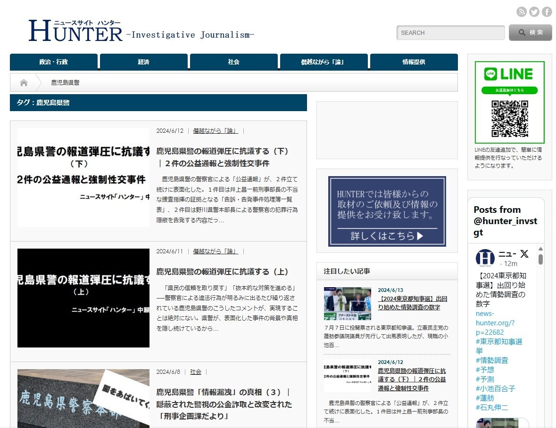Viewport: 556px width, 428px height.
Task: Click the 詳しくはこちら banner
Action: [x=387, y=211]
